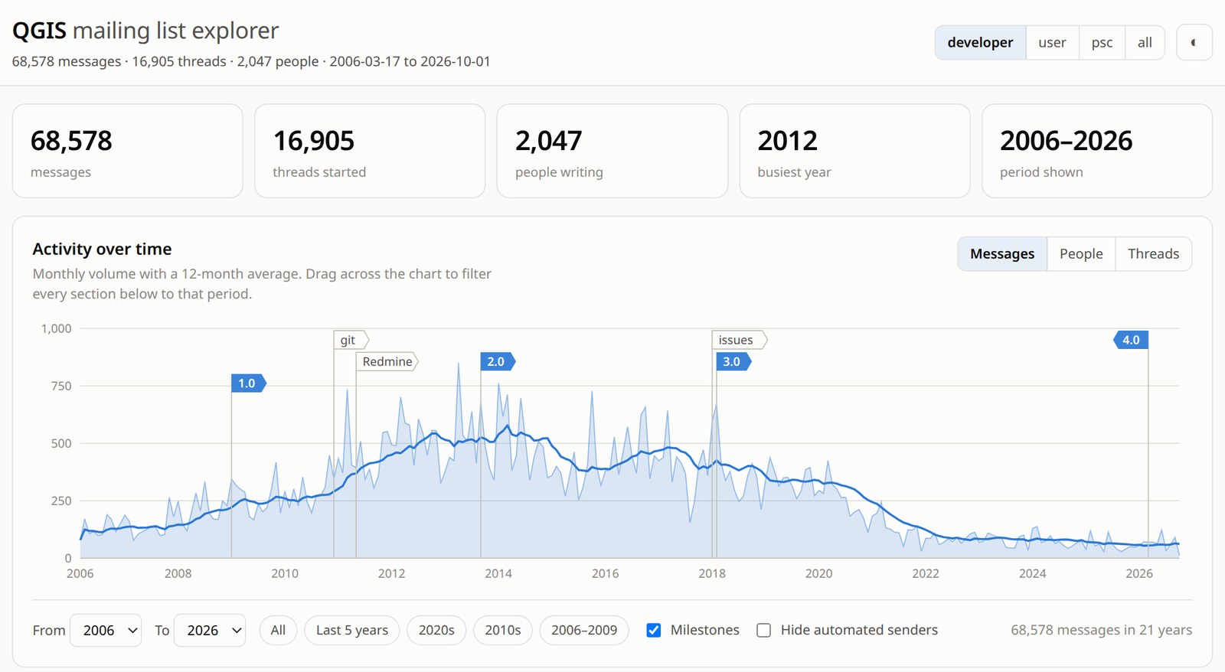The width and height of the screenshot is (1225, 672).
Task: Apply the Last 5 years preset
Action: tap(352, 630)
